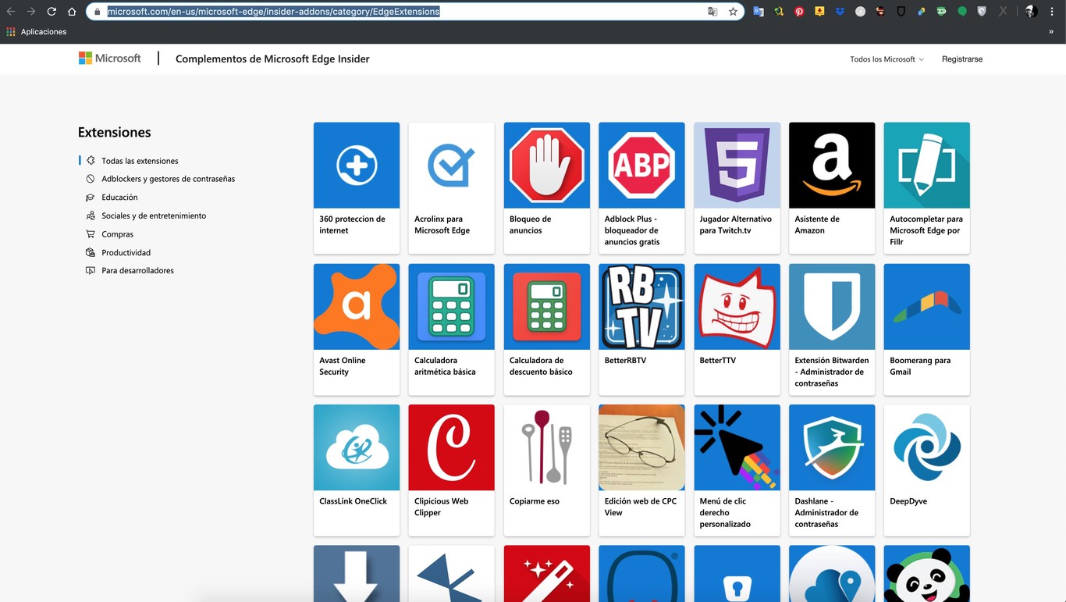The width and height of the screenshot is (1066, 602).
Task: Click the Registrarse link
Action: [961, 59]
